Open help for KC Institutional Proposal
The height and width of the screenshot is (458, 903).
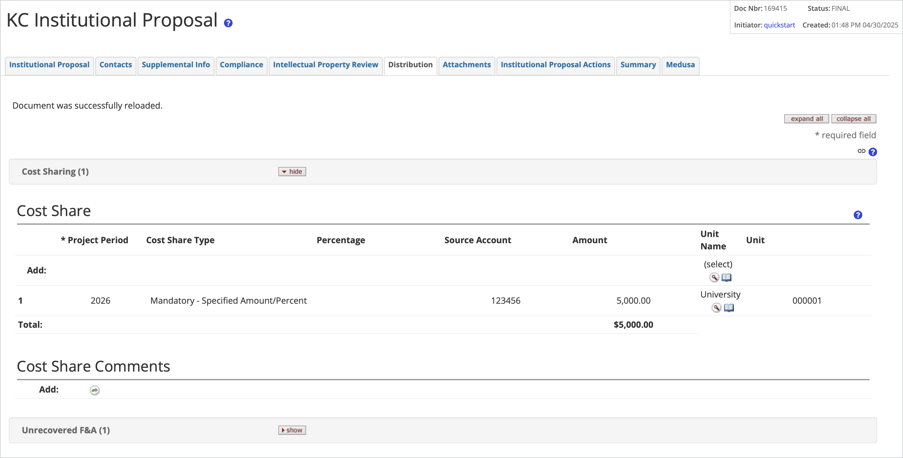coord(228,23)
